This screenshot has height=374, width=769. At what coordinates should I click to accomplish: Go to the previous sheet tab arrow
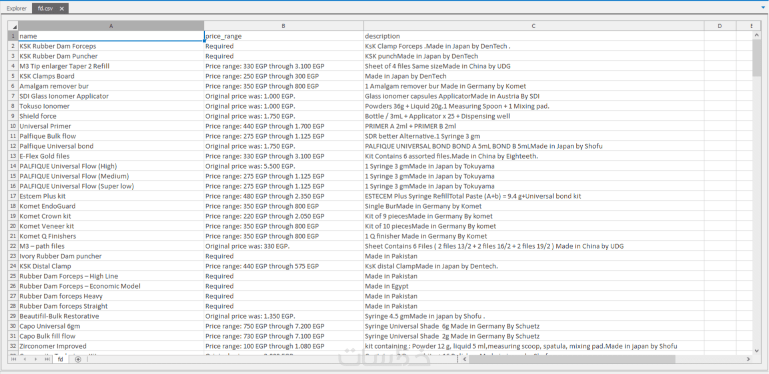pos(25,359)
